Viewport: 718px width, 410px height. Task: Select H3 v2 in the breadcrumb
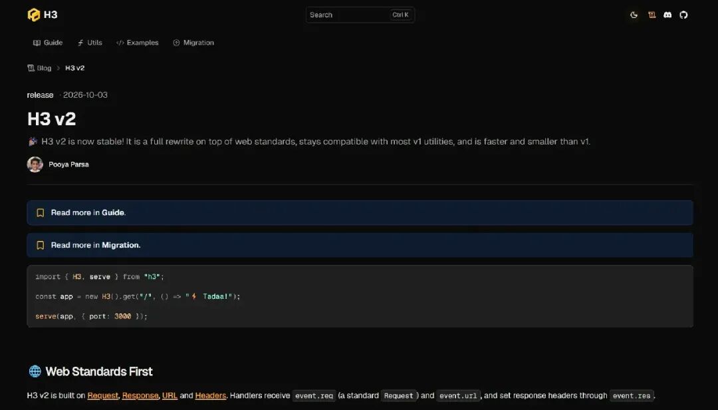point(74,68)
